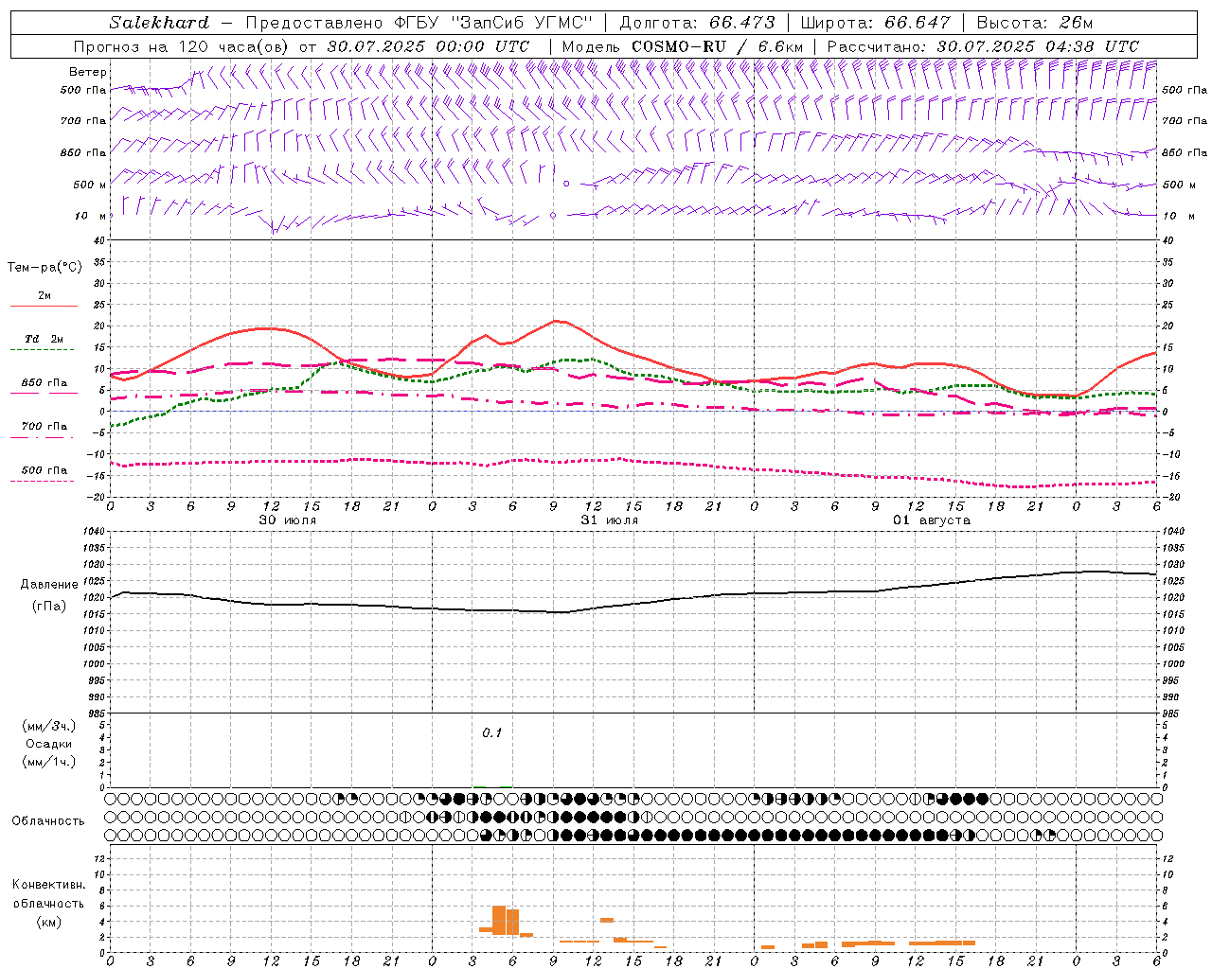
Task: Click the '01 августа' date label
Action: [932, 520]
